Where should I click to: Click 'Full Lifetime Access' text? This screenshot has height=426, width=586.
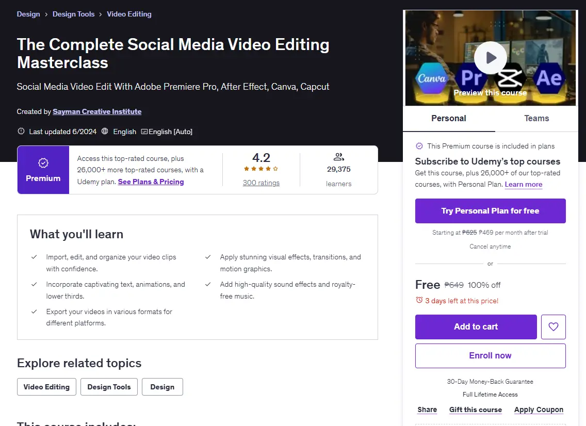click(x=491, y=395)
